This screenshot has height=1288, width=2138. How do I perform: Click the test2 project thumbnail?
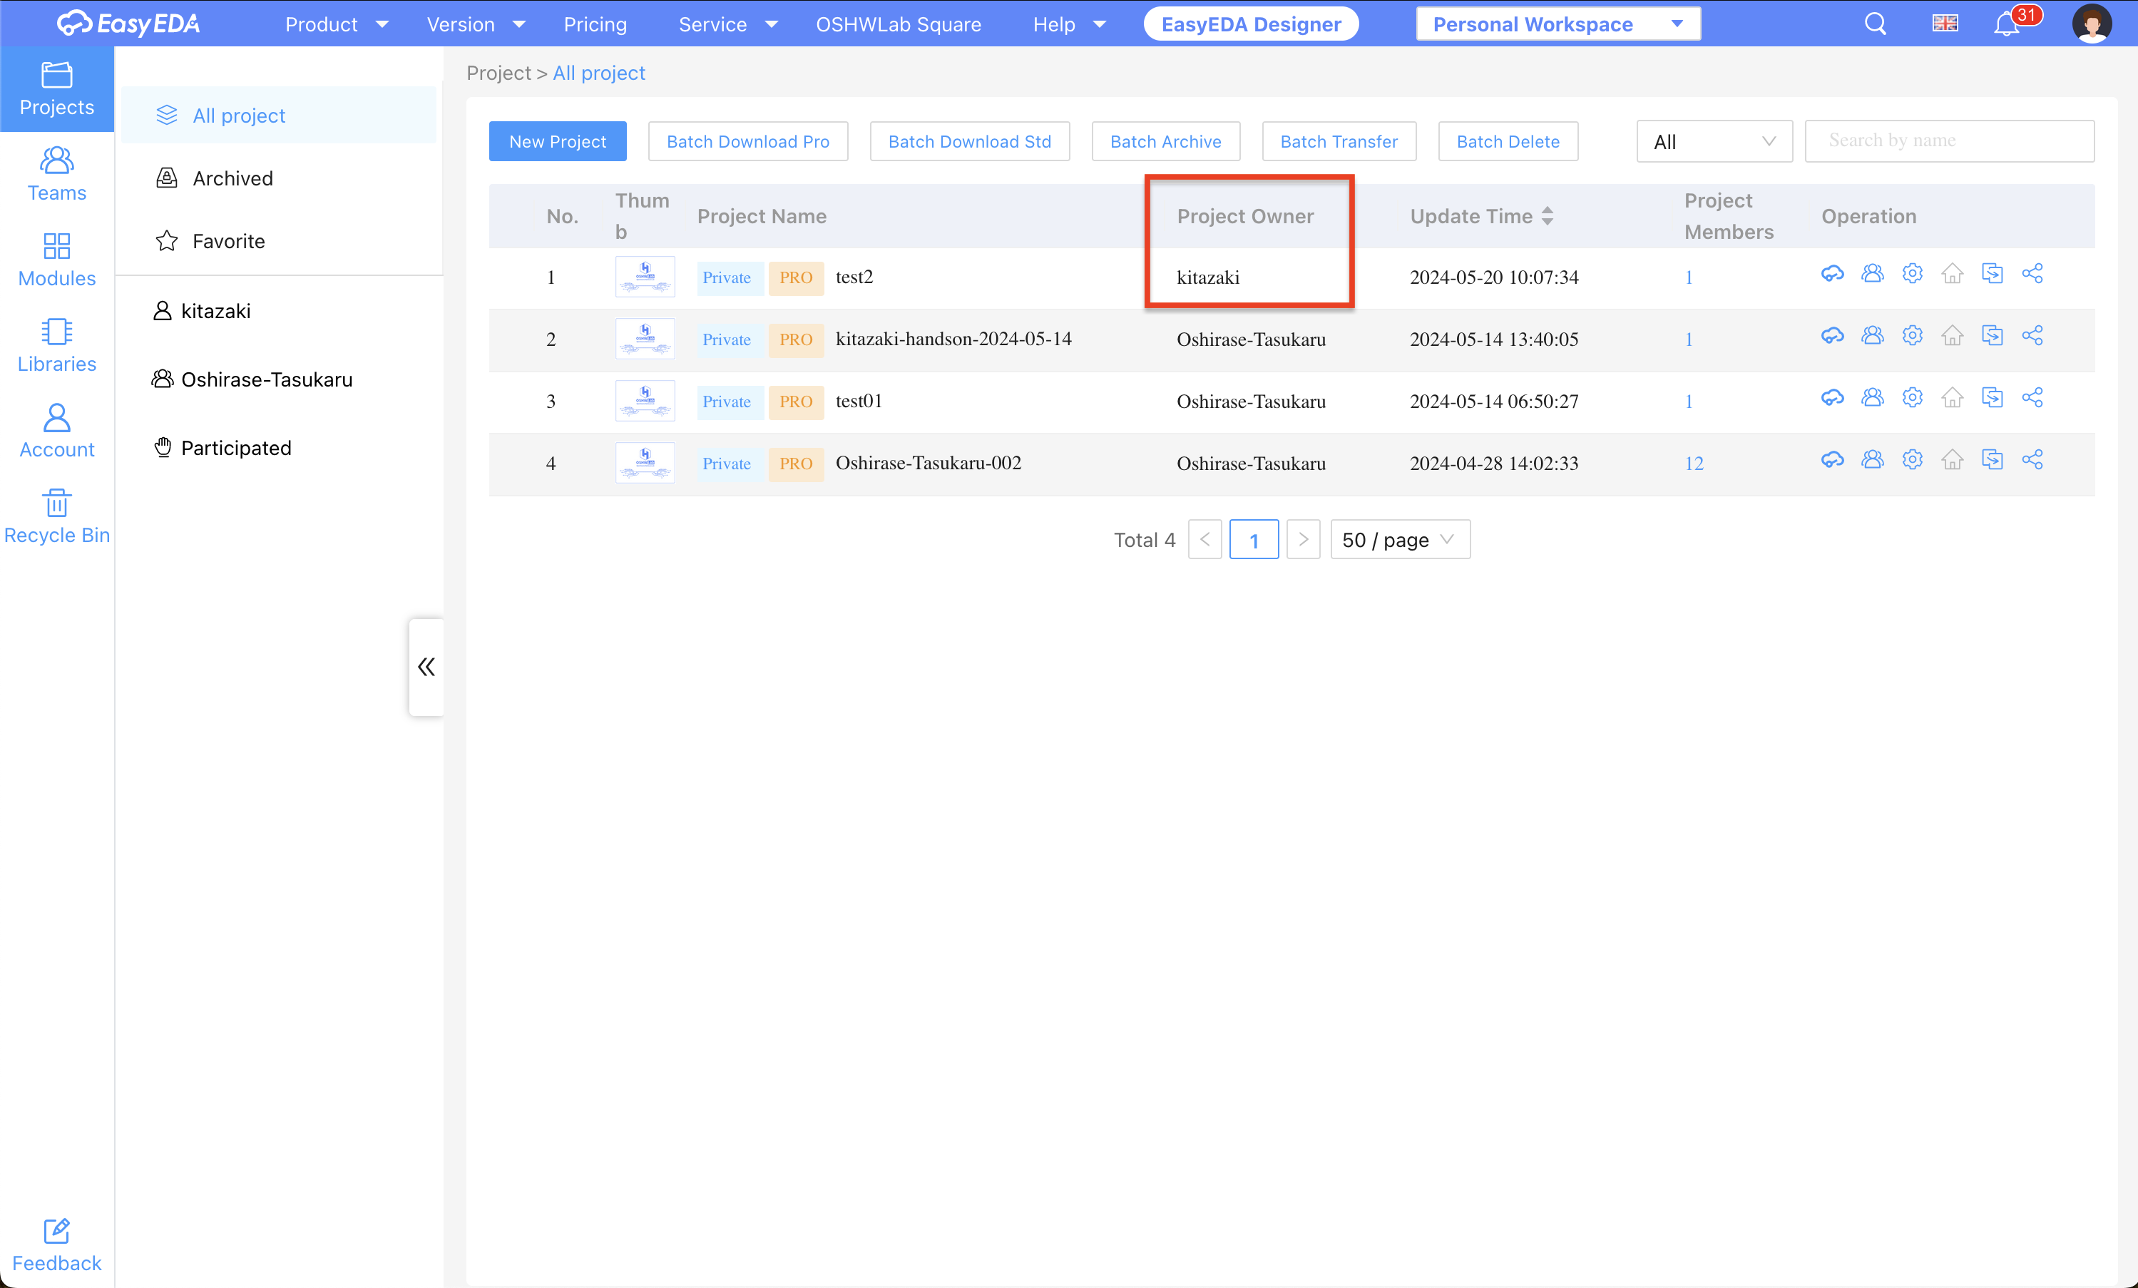point(645,277)
